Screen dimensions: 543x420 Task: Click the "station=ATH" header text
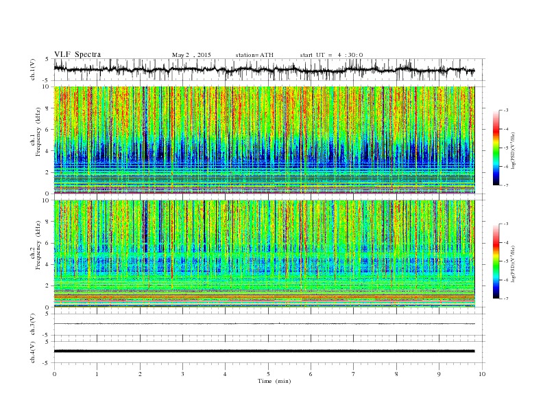pyautogui.click(x=254, y=55)
